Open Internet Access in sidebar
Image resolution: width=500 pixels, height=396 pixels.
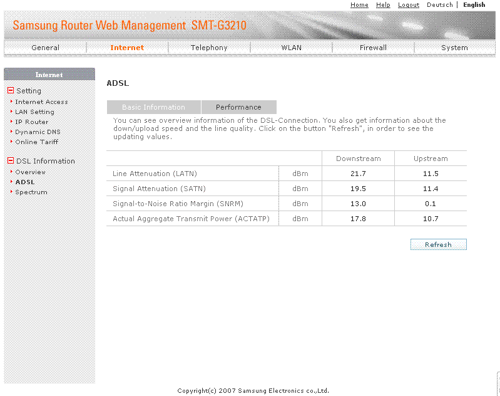point(41,102)
